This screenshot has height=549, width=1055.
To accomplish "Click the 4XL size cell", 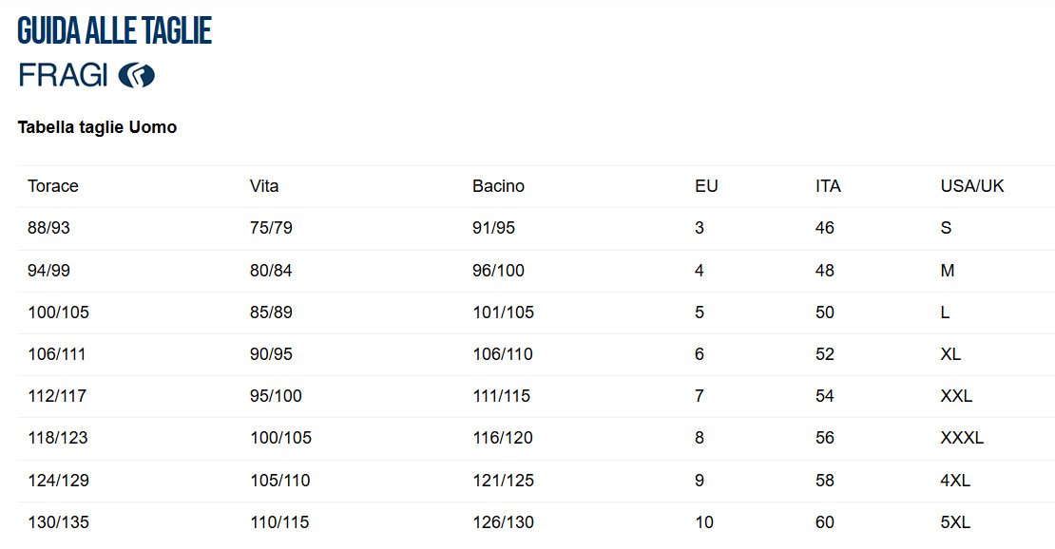I will coord(955,481).
